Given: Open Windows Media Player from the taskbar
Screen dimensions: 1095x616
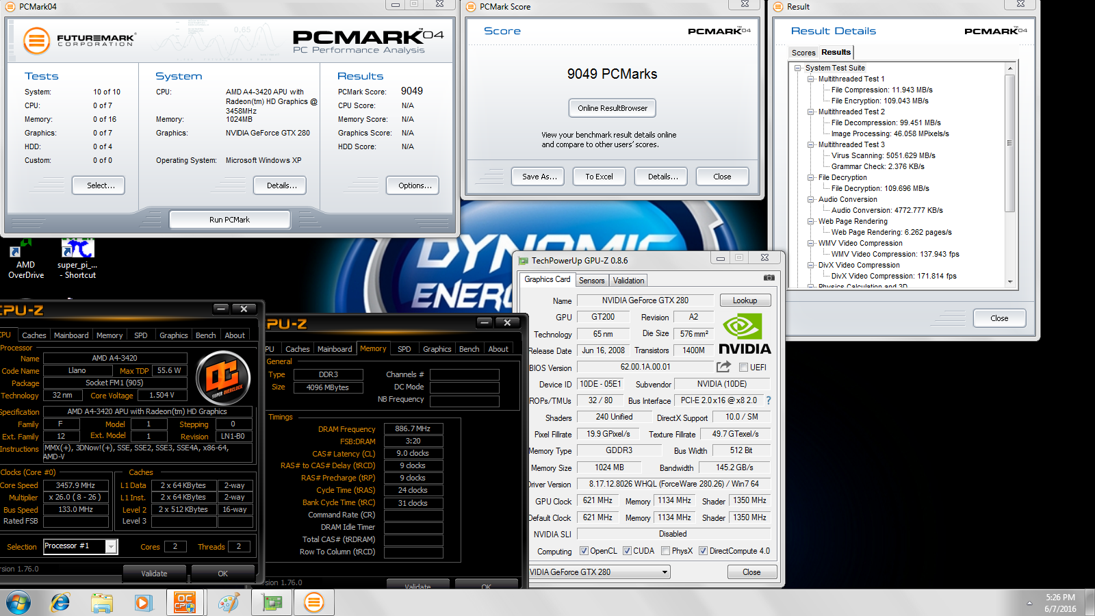Looking at the screenshot, I should pyautogui.click(x=142, y=603).
